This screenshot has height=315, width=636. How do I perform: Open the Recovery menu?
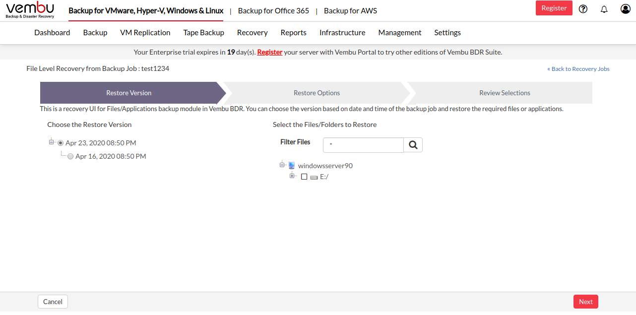[x=253, y=33]
